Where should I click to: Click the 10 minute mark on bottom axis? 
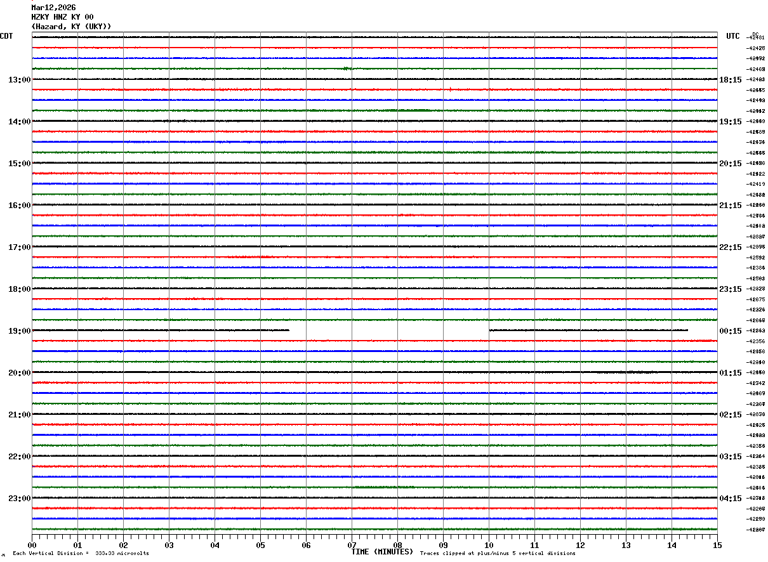pos(489,546)
